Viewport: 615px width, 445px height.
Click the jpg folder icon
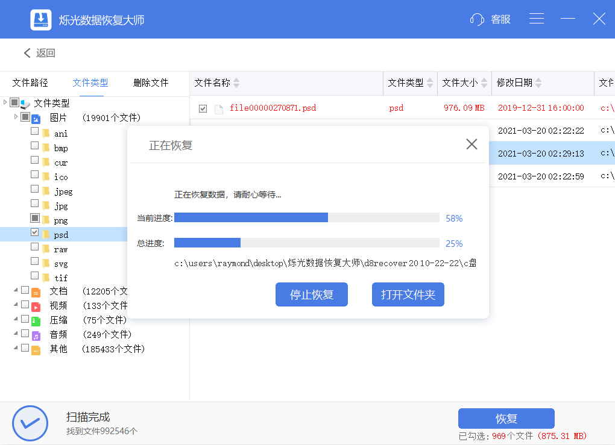[46, 206]
